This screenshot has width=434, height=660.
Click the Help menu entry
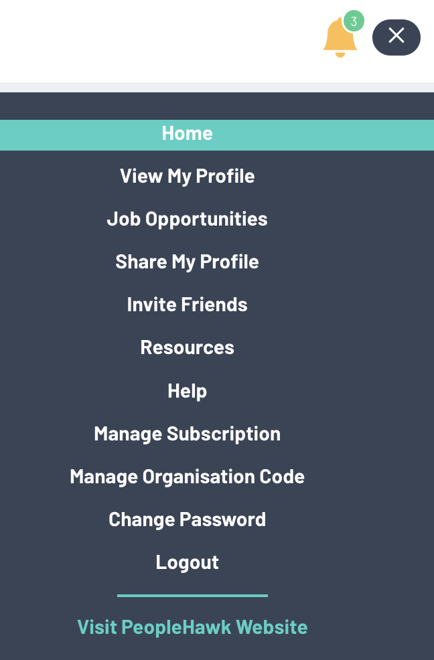coord(187,391)
